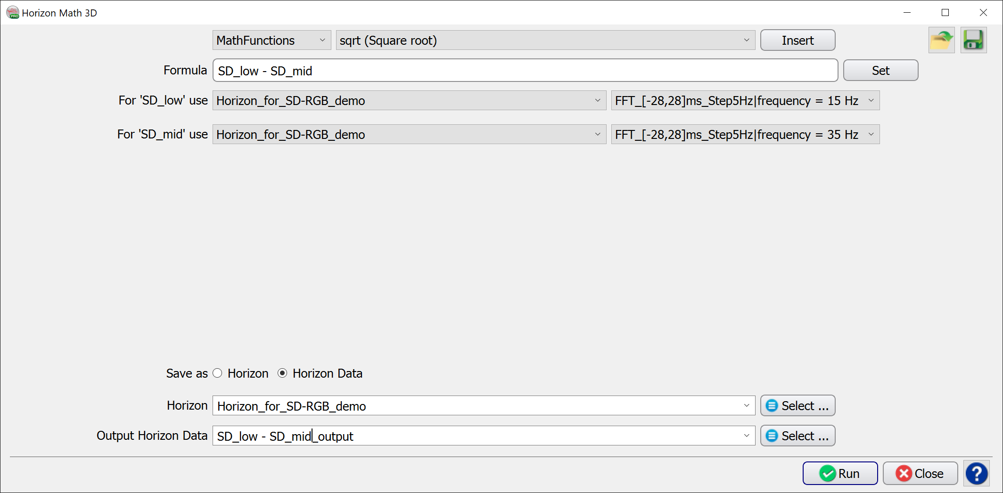1003x493 pixels.
Task: Open help with blue question mark icon
Action: click(x=977, y=473)
